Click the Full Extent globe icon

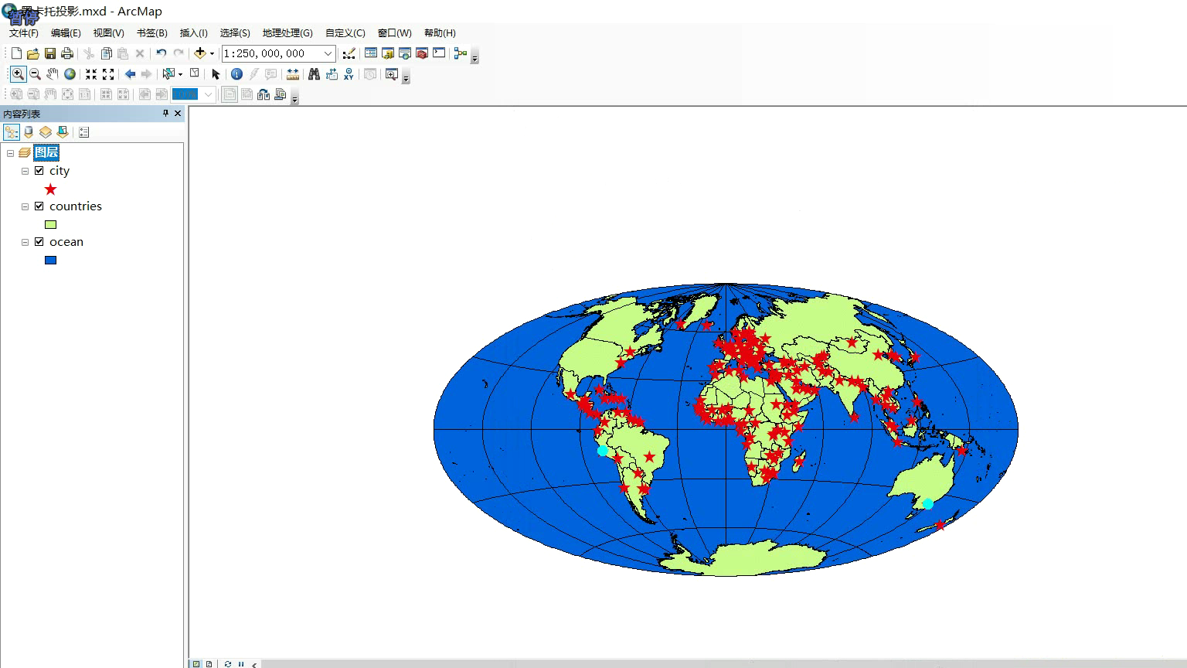click(70, 74)
